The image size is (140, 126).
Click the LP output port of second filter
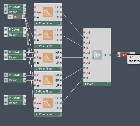pos(61,40)
